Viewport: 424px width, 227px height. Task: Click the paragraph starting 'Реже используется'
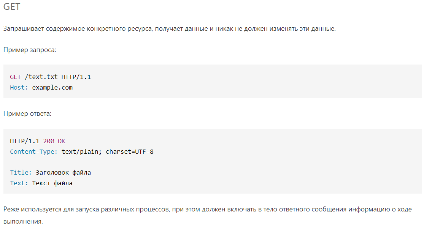(207, 215)
